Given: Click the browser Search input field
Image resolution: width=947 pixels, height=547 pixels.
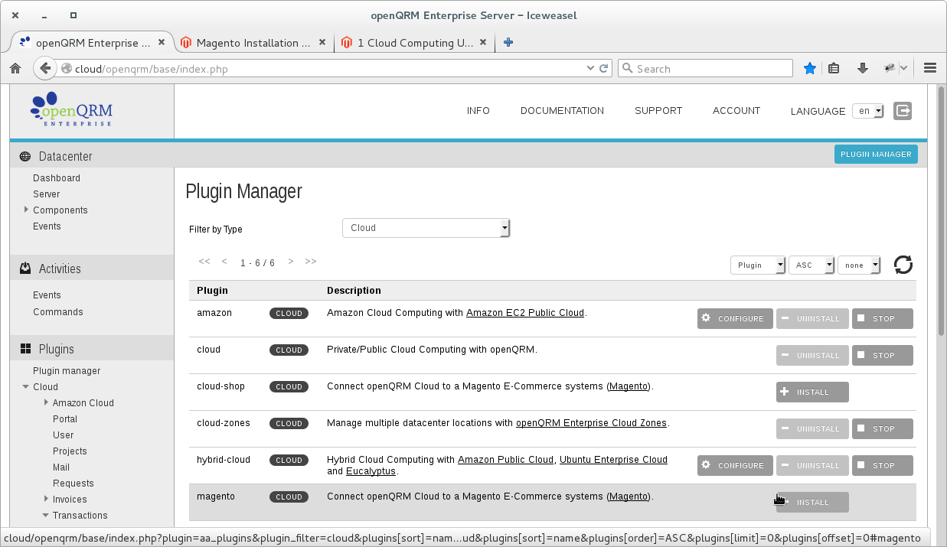Looking at the screenshot, I should pos(705,68).
